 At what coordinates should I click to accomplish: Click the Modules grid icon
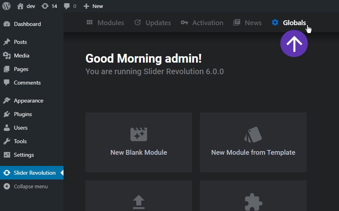click(x=89, y=22)
